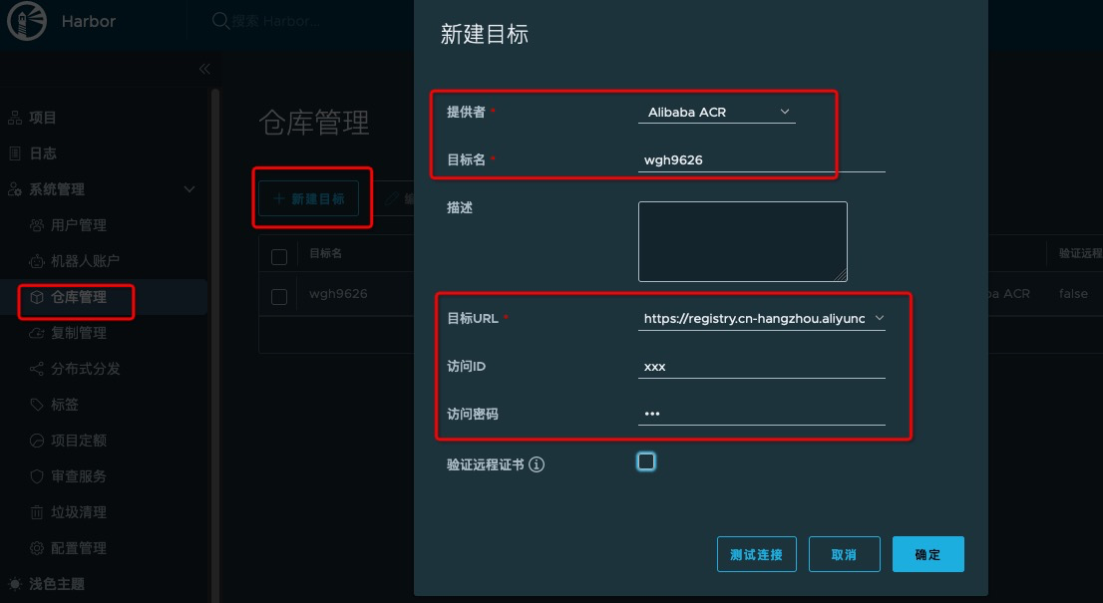
Task: Open the 目标URL endpoint dropdown
Action: pos(762,318)
